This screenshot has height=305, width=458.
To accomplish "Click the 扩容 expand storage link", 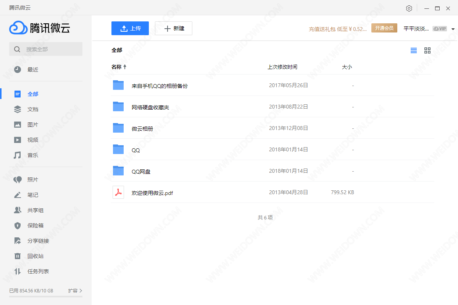I will click(x=75, y=291).
